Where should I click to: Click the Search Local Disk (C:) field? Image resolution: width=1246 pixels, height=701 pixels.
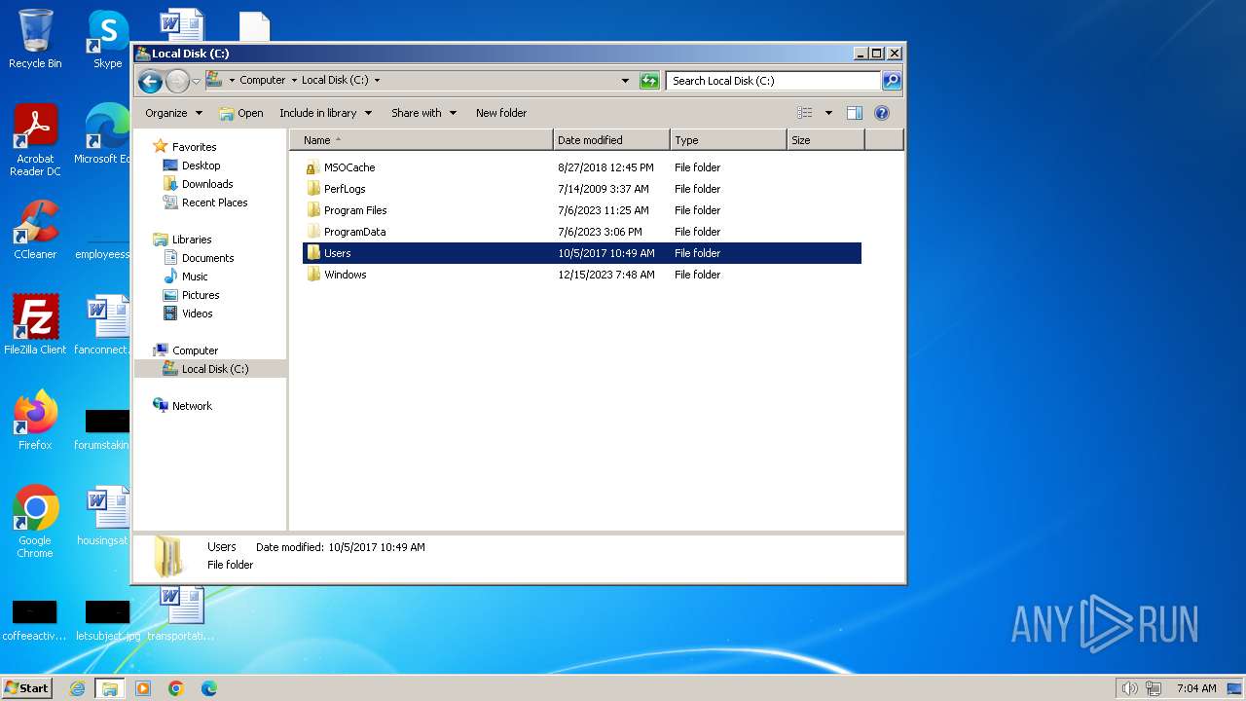point(774,81)
